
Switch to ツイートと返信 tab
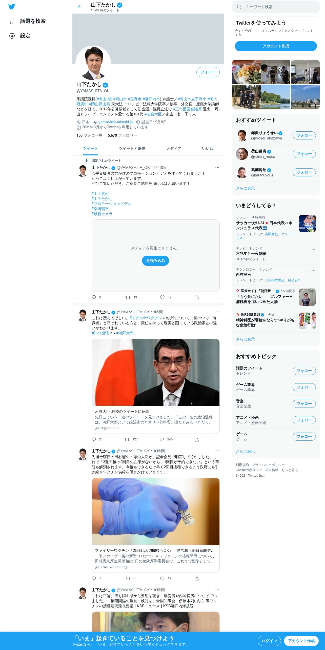click(x=132, y=149)
